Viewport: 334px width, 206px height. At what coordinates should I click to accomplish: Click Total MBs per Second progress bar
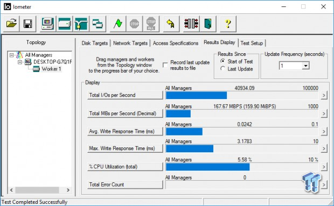242,113
